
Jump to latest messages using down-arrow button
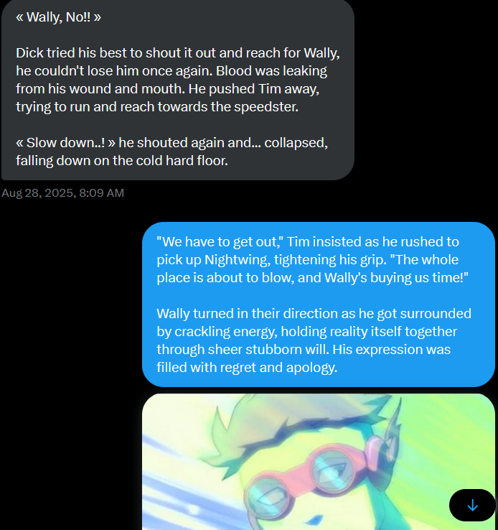472,505
